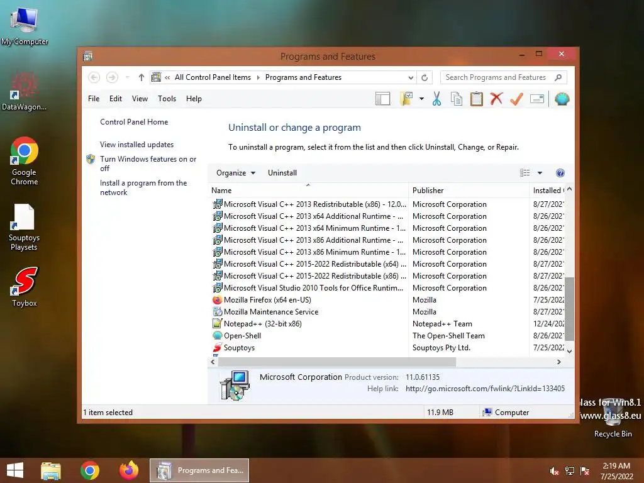Open the Edit menu
644x483 pixels.
[116, 99]
